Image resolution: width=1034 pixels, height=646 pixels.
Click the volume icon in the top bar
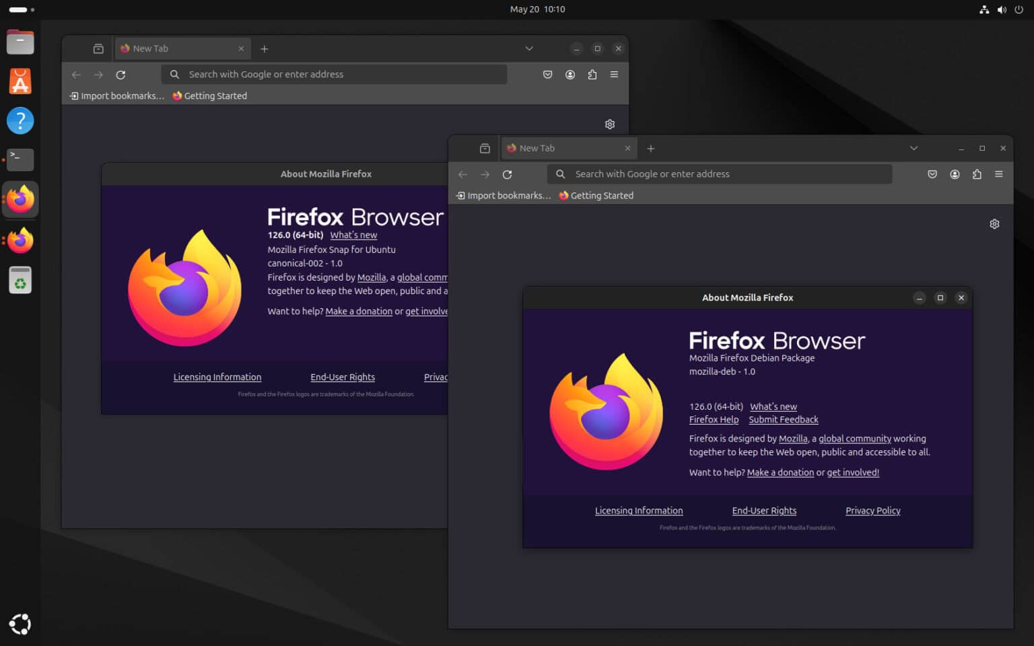tap(1001, 9)
